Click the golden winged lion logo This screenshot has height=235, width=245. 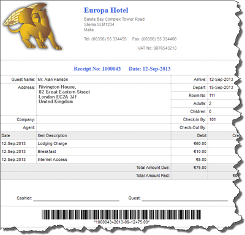tap(32, 26)
